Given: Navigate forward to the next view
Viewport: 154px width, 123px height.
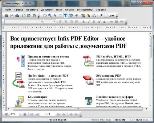Looking at the screenshot, I should (76, 114).
